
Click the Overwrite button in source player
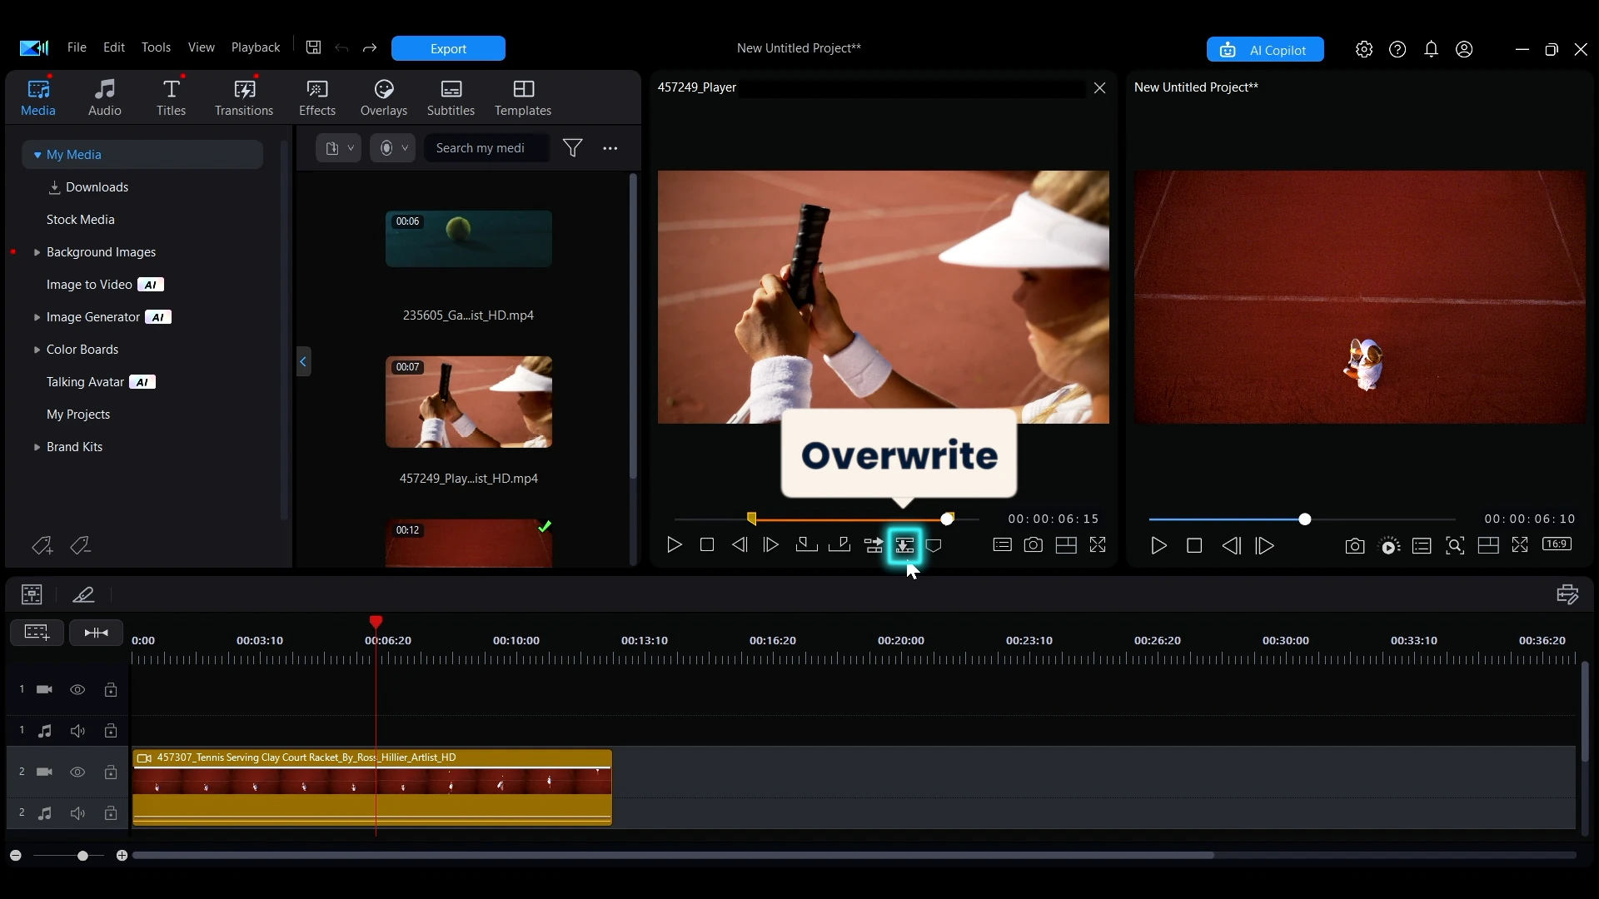(904, 546)
